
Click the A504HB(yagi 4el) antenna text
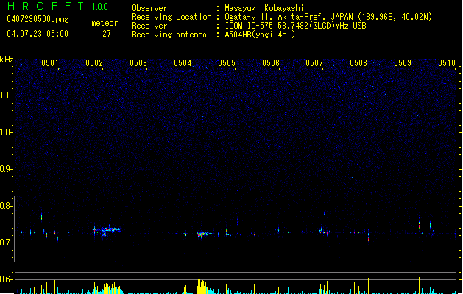(x=260, y=35)
